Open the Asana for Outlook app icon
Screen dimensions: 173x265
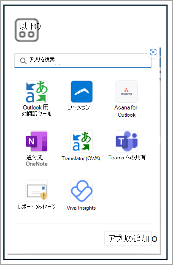pos(127,92)
